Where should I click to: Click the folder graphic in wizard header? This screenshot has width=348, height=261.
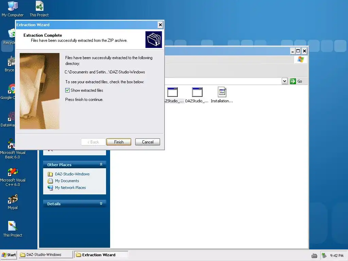tap(154, 39)
